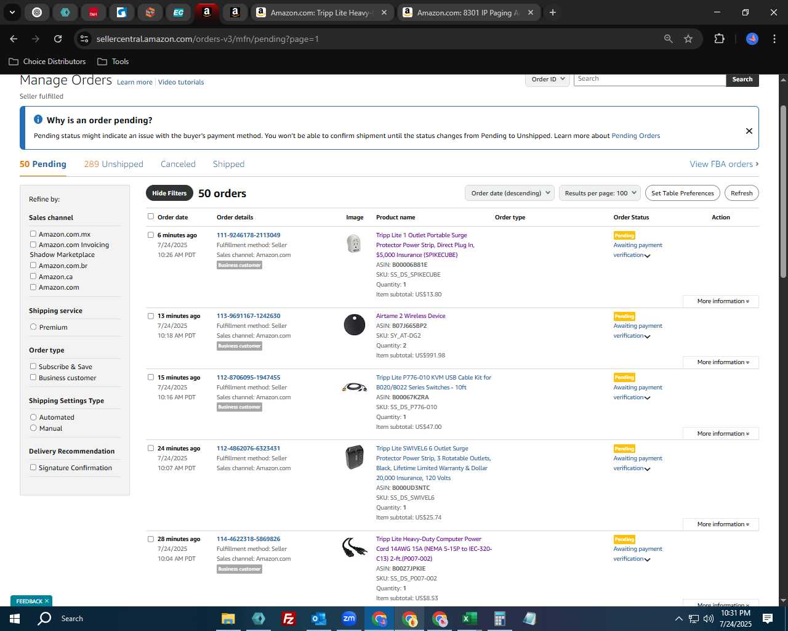Screen dimensions: 788x631
Task: Open Order date (descending) sort dropdown
Action: (510, 193)
